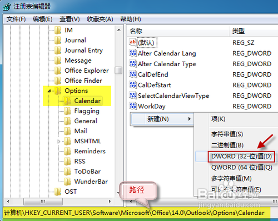
Task: Click the tree pane scroll left arrow
Action: (x=8, y=201)
